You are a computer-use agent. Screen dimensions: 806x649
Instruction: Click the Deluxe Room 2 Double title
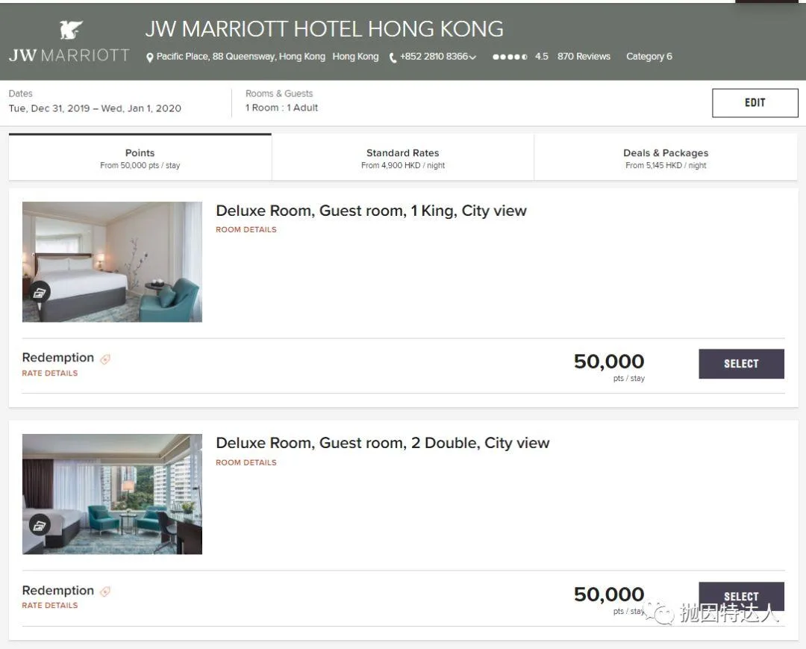[x=382, y=443]
